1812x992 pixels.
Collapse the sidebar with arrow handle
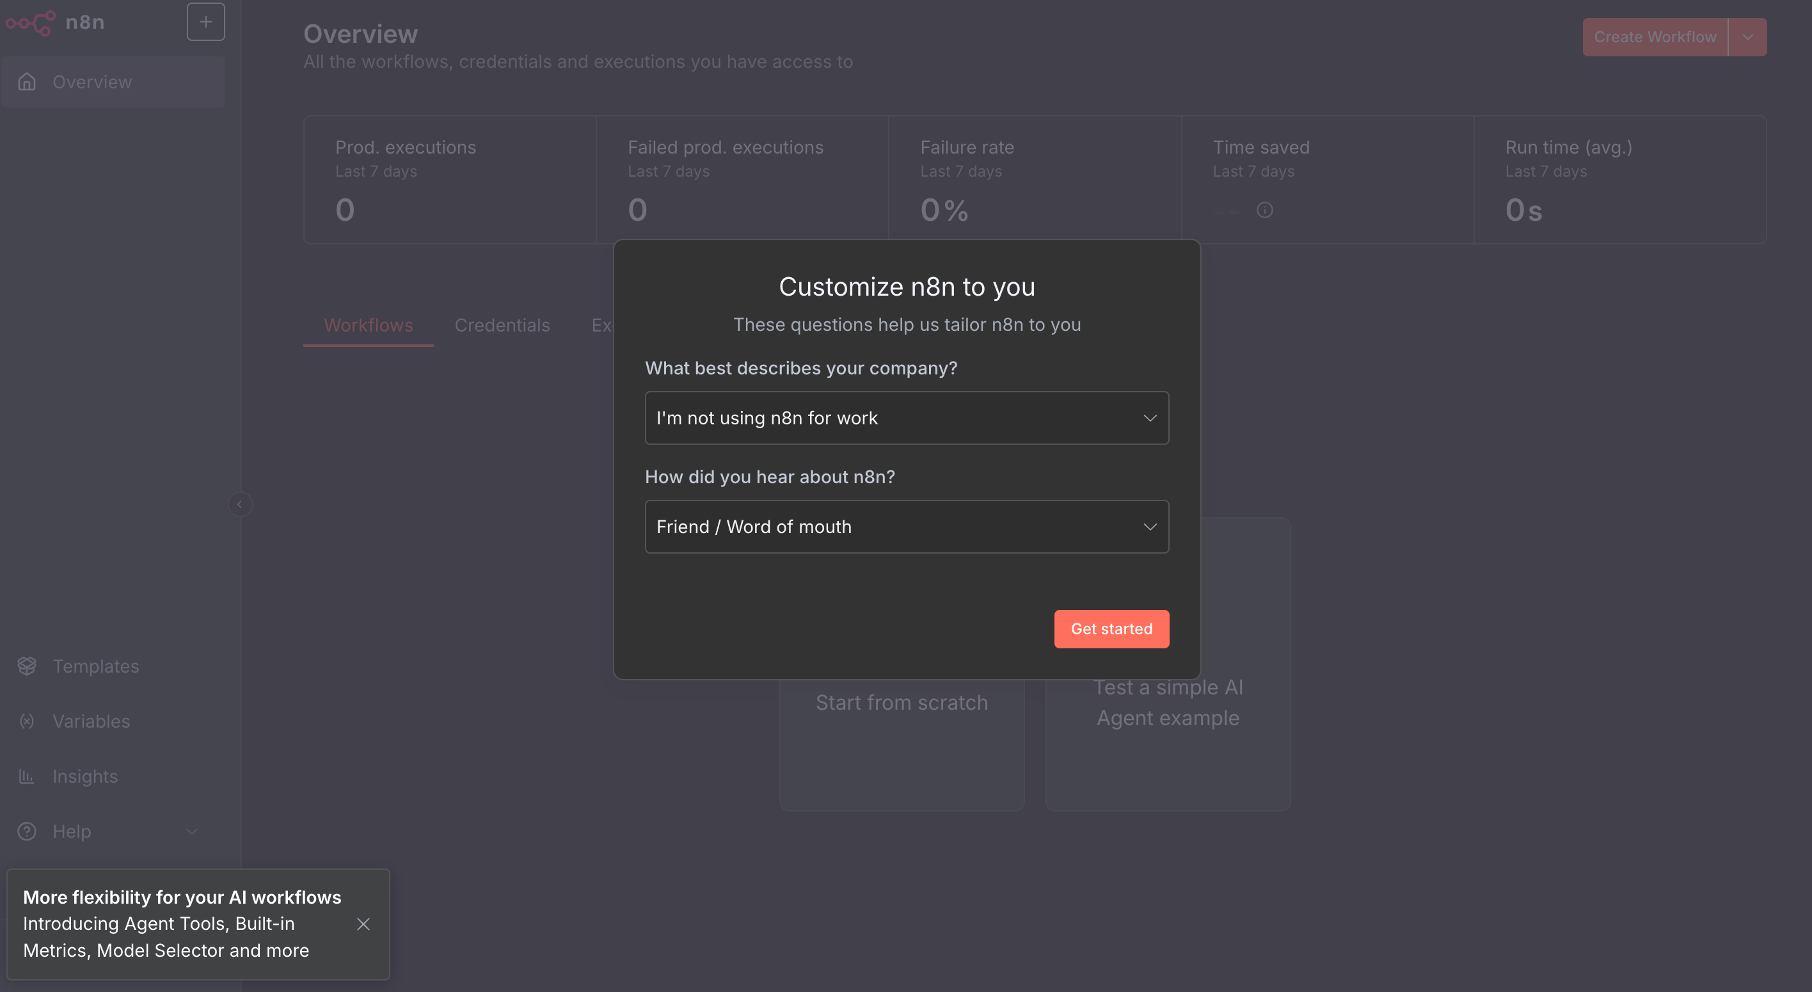click(x=240, y=504)
